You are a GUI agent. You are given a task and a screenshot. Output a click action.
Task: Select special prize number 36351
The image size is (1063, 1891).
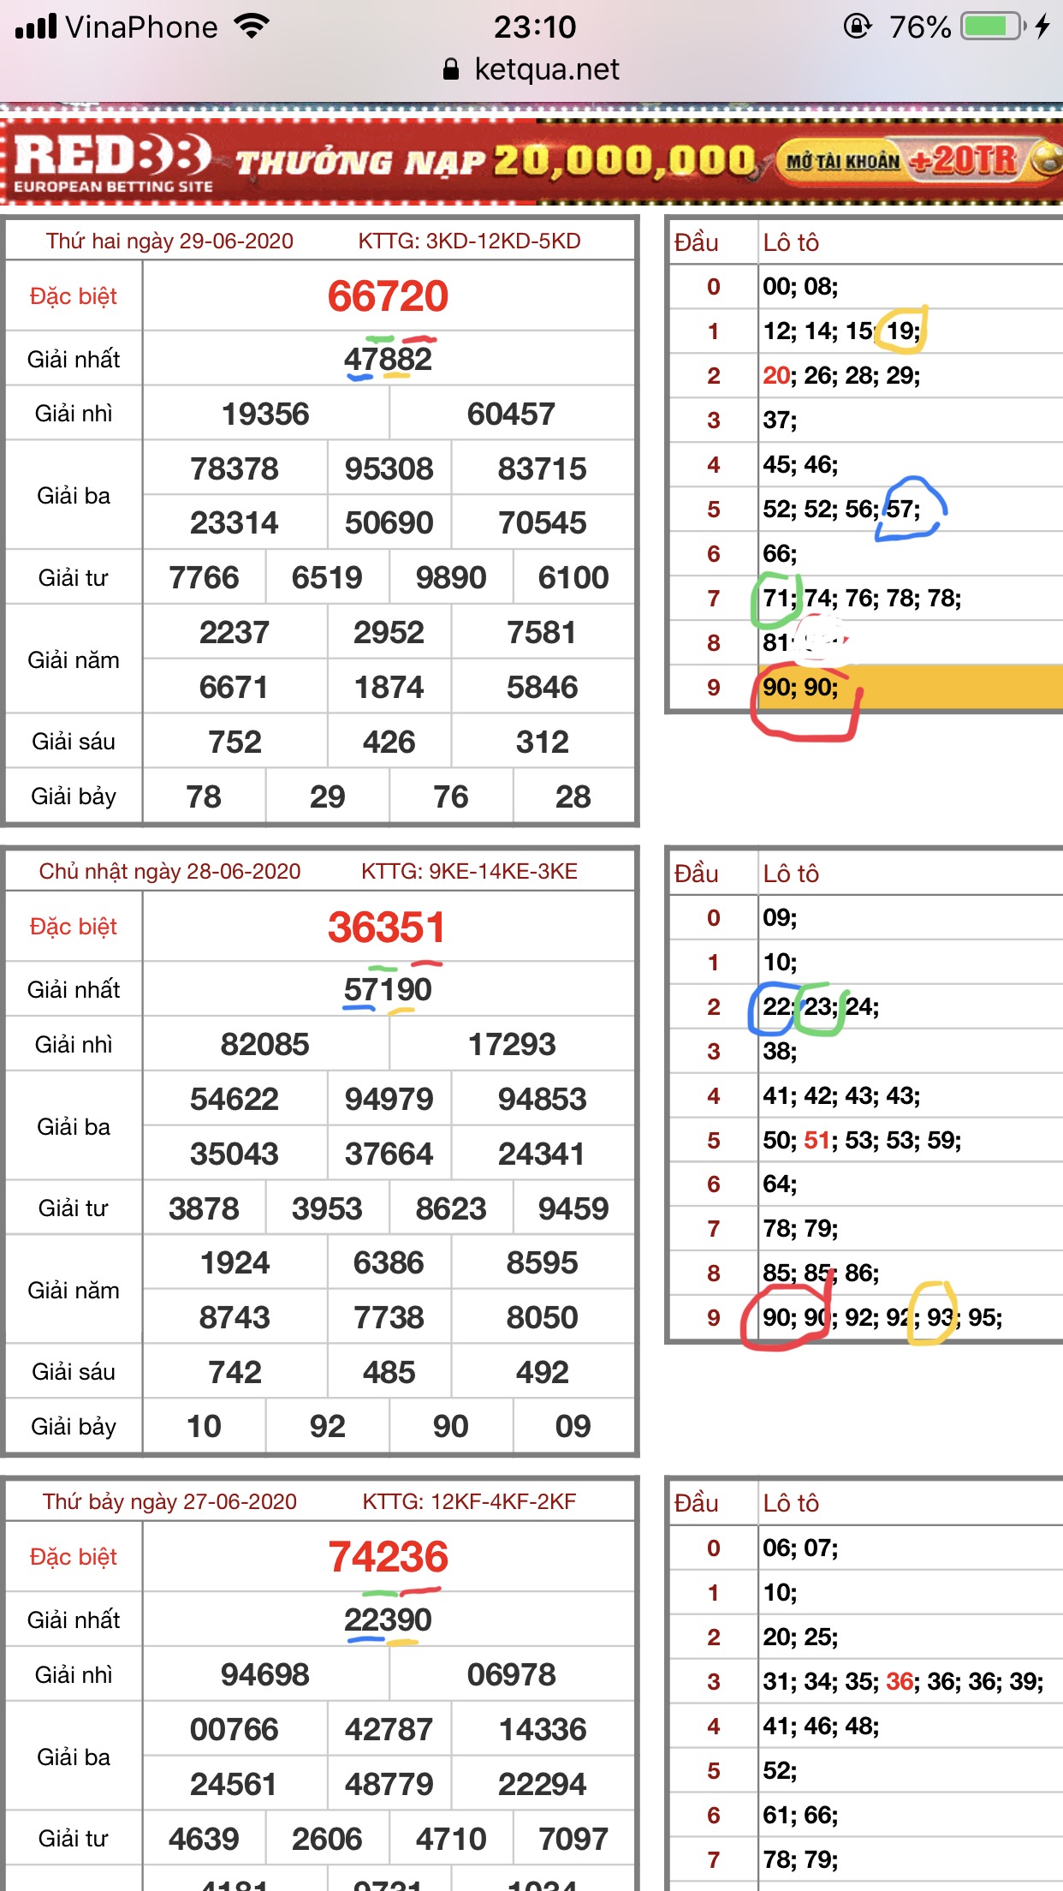click(x=388, y=928)
